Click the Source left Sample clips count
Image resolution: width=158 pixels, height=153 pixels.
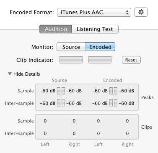click(x=45, y=121)
